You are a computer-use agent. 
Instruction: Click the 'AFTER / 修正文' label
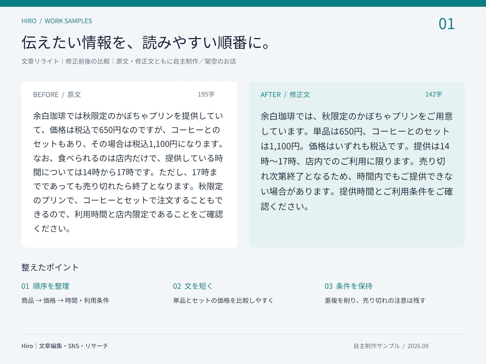coord(285,95)
